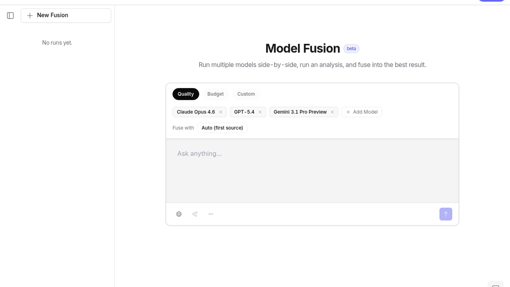
Task: Click the sparkles enhance icon
Action: coord(195,214)
